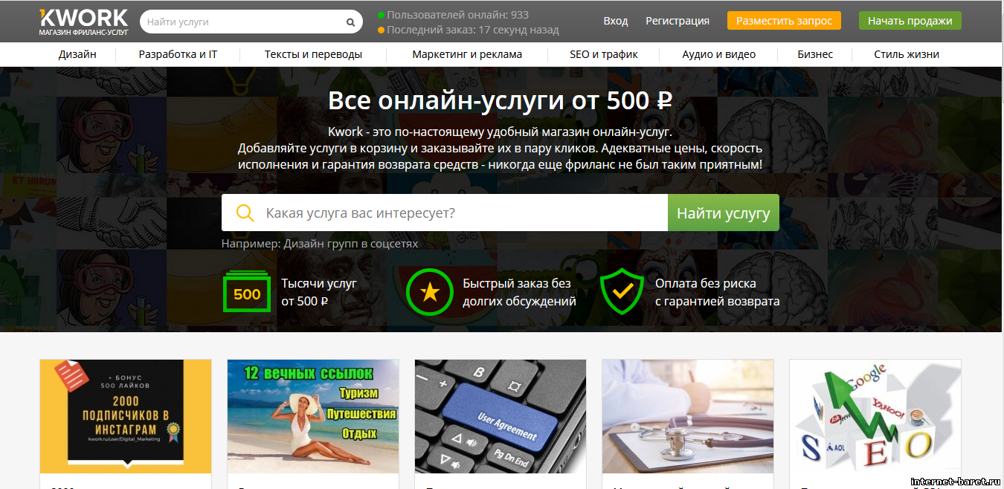Image resolution: width=1004 pixels, height=489 pixels.
Task: Open the Разработка и IT category
Action: 178,54
